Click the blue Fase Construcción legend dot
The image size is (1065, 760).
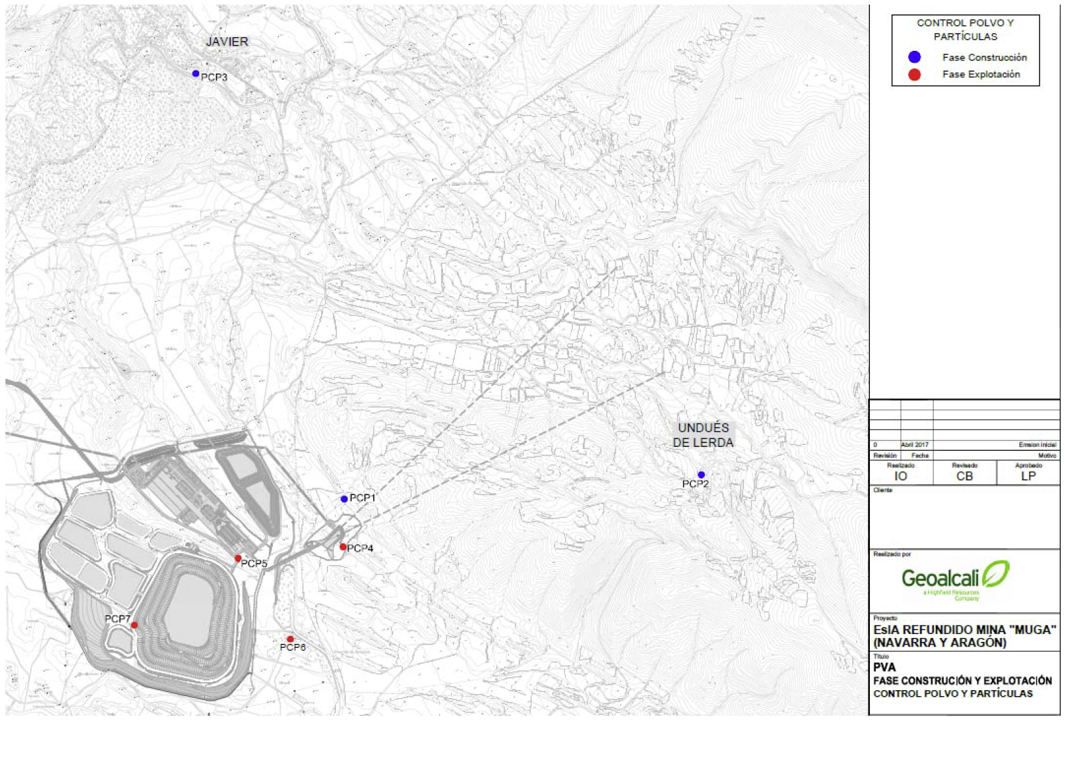point(914,57)
